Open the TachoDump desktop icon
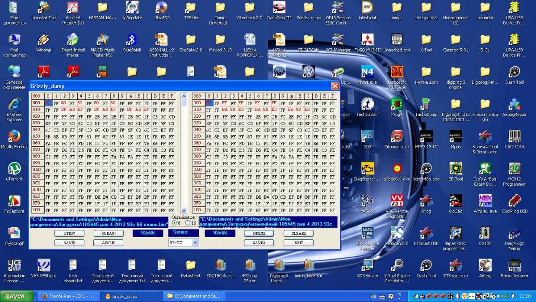The height and width of the screenshot is (302, 536). 426,107
